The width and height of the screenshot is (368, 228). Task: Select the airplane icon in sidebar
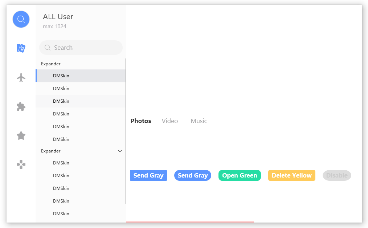(21, 77)
